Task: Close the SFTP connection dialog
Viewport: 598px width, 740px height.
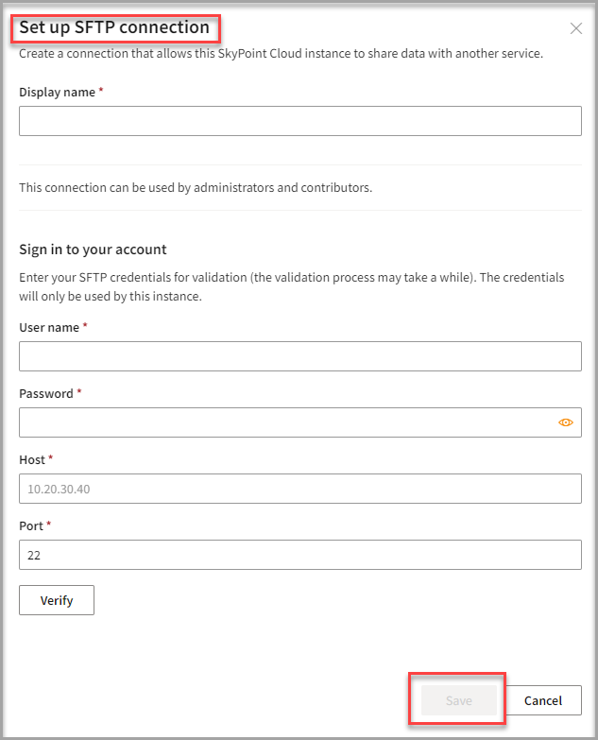Action: (x=576, y=28)
